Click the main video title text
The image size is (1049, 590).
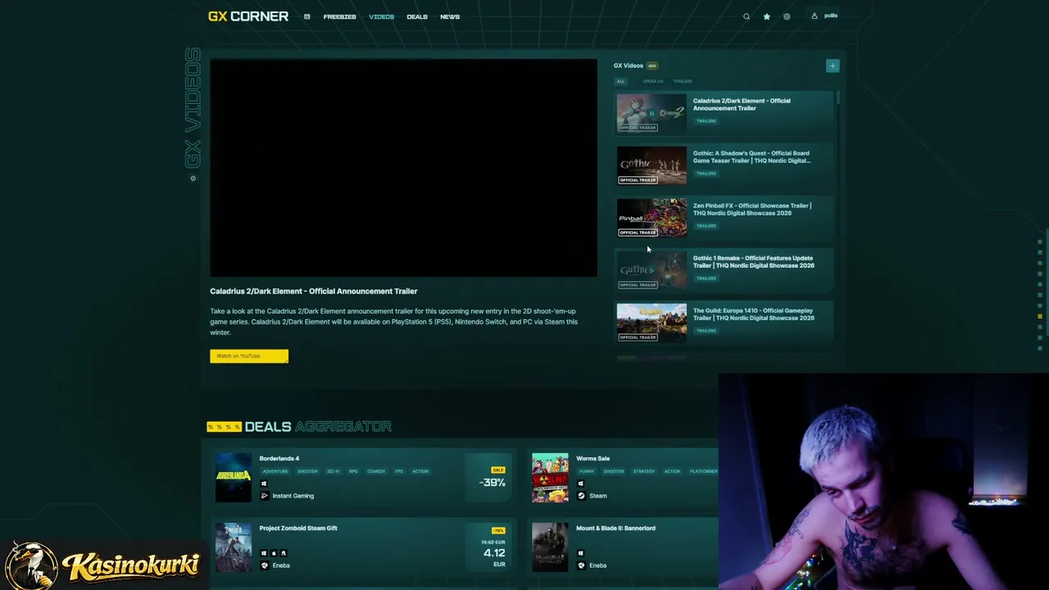[x=314, y=291]
